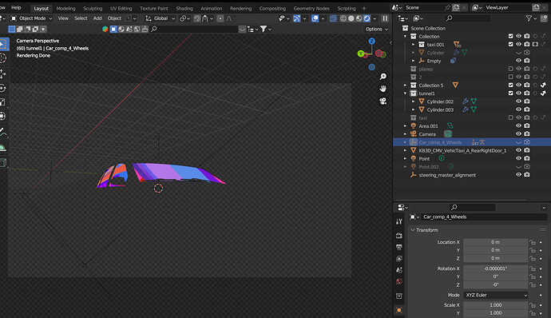Add a new workspace with plus button
The image size is (551, 318).
pyautogui.click(x=364, y=9)
